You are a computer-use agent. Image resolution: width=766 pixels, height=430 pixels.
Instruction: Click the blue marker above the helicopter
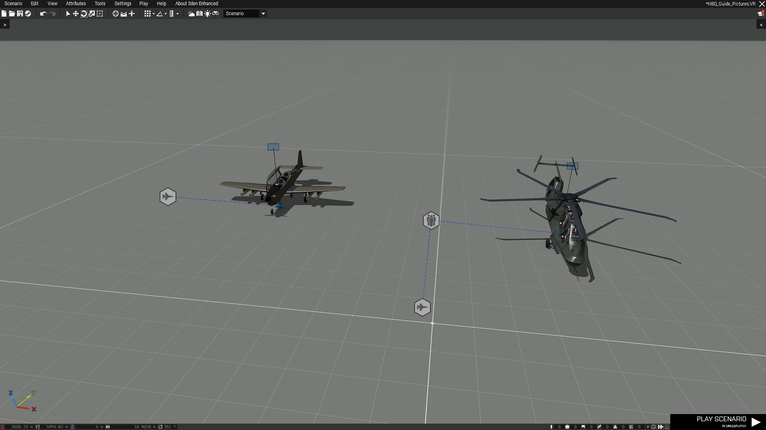click(572, 166)
